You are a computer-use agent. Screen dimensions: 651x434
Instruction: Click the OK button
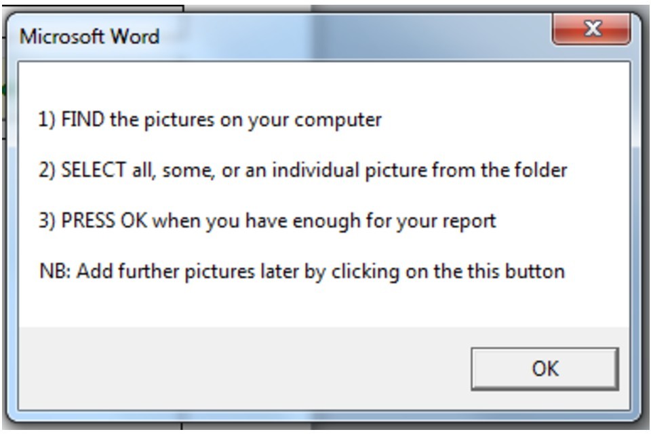545,369
